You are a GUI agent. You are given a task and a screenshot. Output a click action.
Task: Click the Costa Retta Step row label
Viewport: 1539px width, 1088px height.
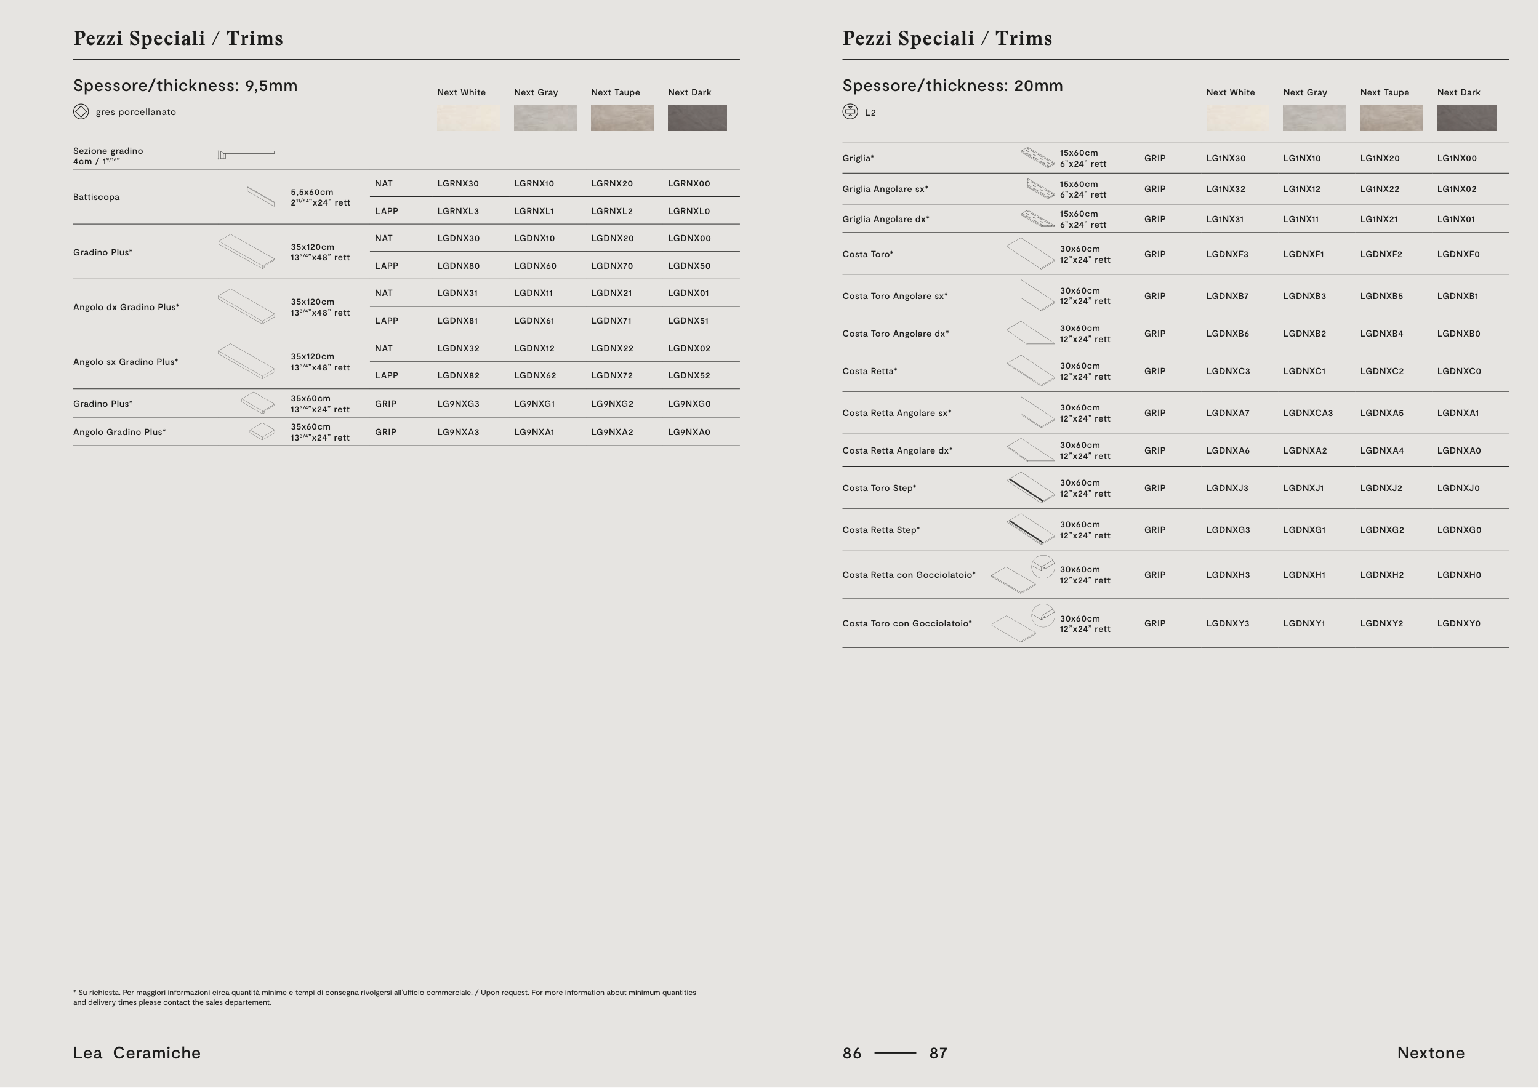(x=881, y=530)
